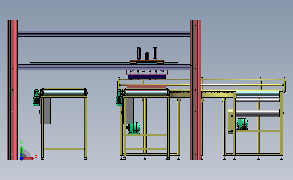This screenshot has height=180, width=293.
Task: Select the left conveyor's belt roller
Action: coord(64,93)
